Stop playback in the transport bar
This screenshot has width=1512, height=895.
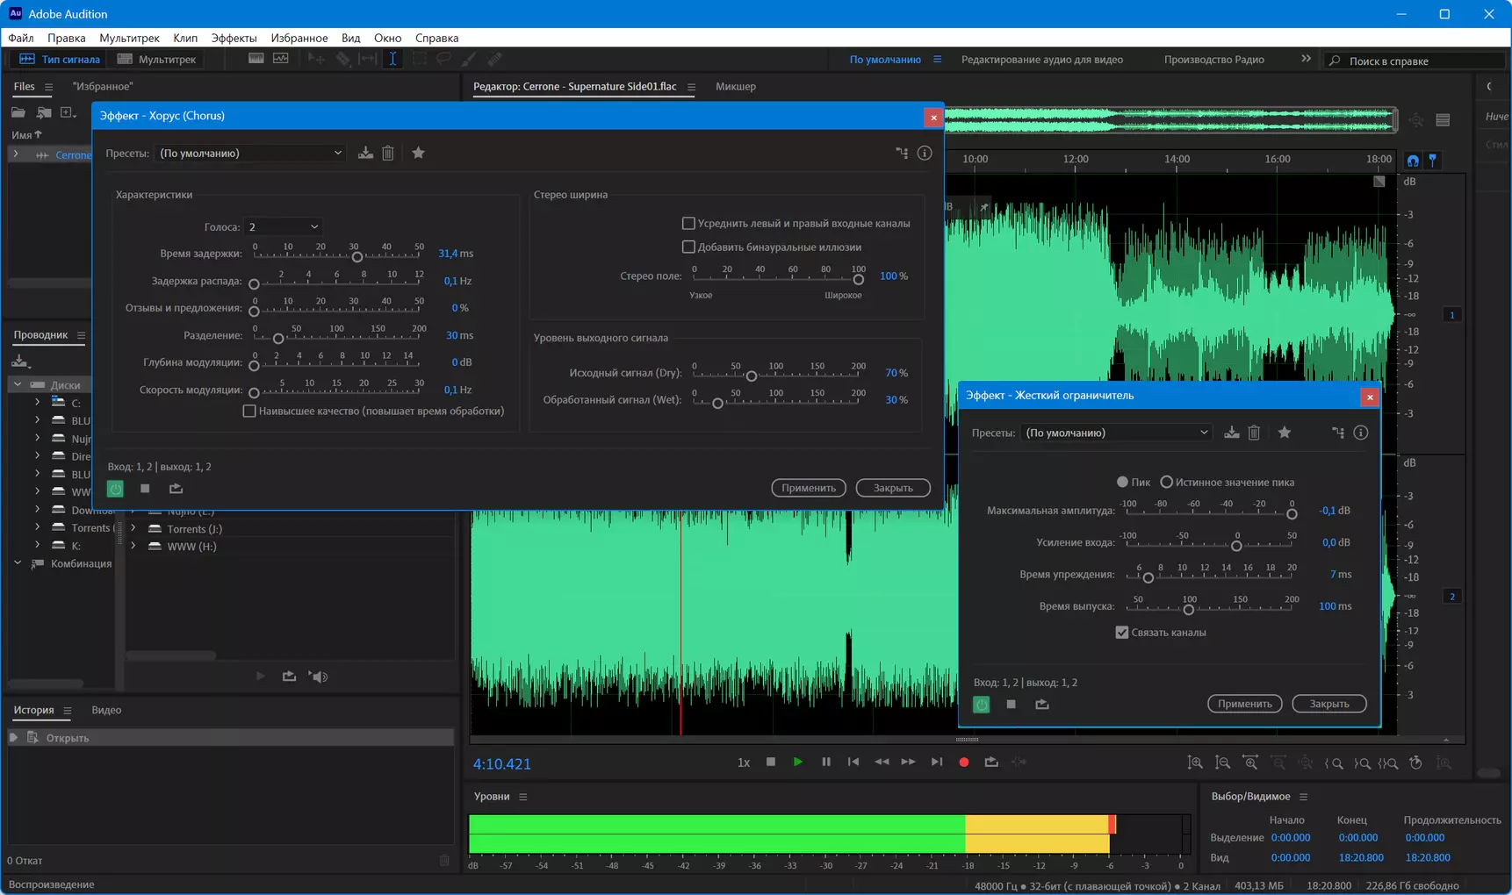pyautogui.click(x=771, y=762)
